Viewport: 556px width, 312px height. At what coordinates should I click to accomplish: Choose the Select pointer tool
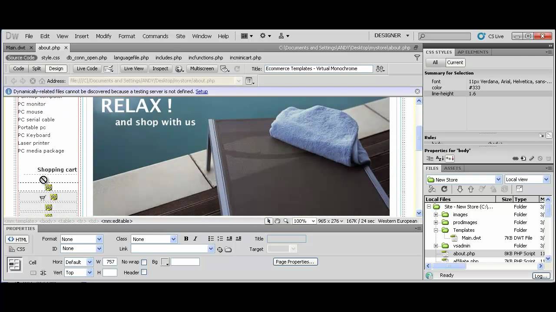pos(269,221)
